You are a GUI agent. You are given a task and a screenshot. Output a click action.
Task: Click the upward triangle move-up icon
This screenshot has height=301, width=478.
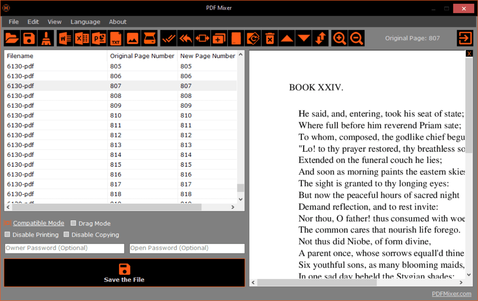point(287,38)
